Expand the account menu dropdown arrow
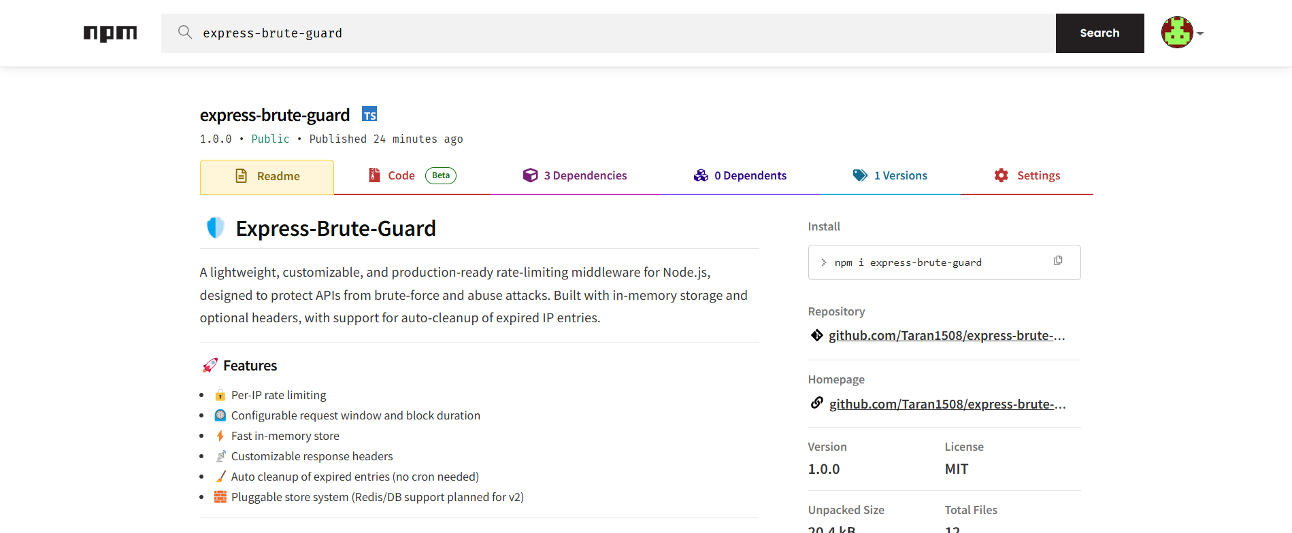The width and height of the screenshot is (1292, 533). [x=1200, y=33]
